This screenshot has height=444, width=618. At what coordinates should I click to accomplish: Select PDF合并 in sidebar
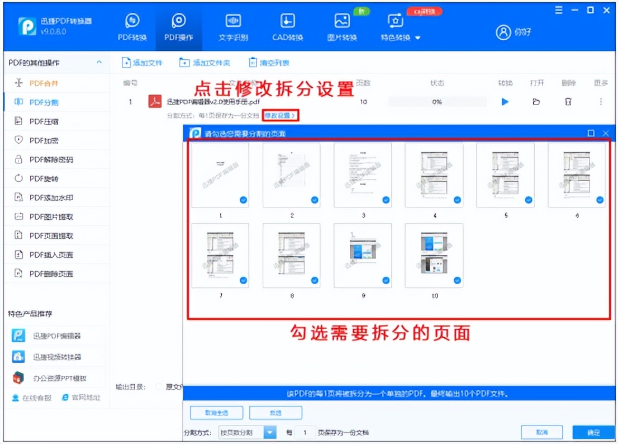click(56, 83)
